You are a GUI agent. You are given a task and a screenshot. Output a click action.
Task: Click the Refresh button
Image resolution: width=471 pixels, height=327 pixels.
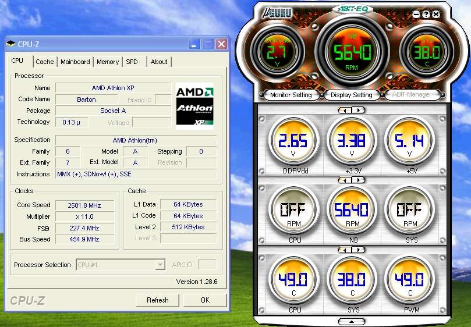(x=157, y=300)
